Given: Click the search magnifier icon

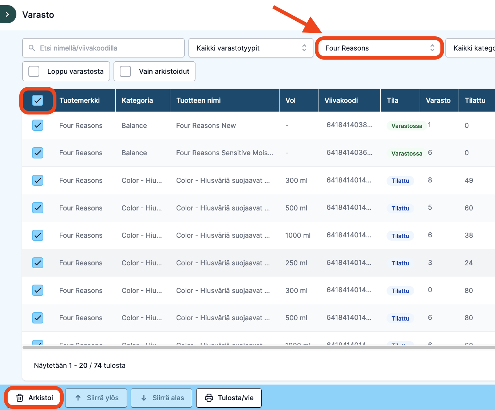Looking at the screenshot, I should point(32,48).
